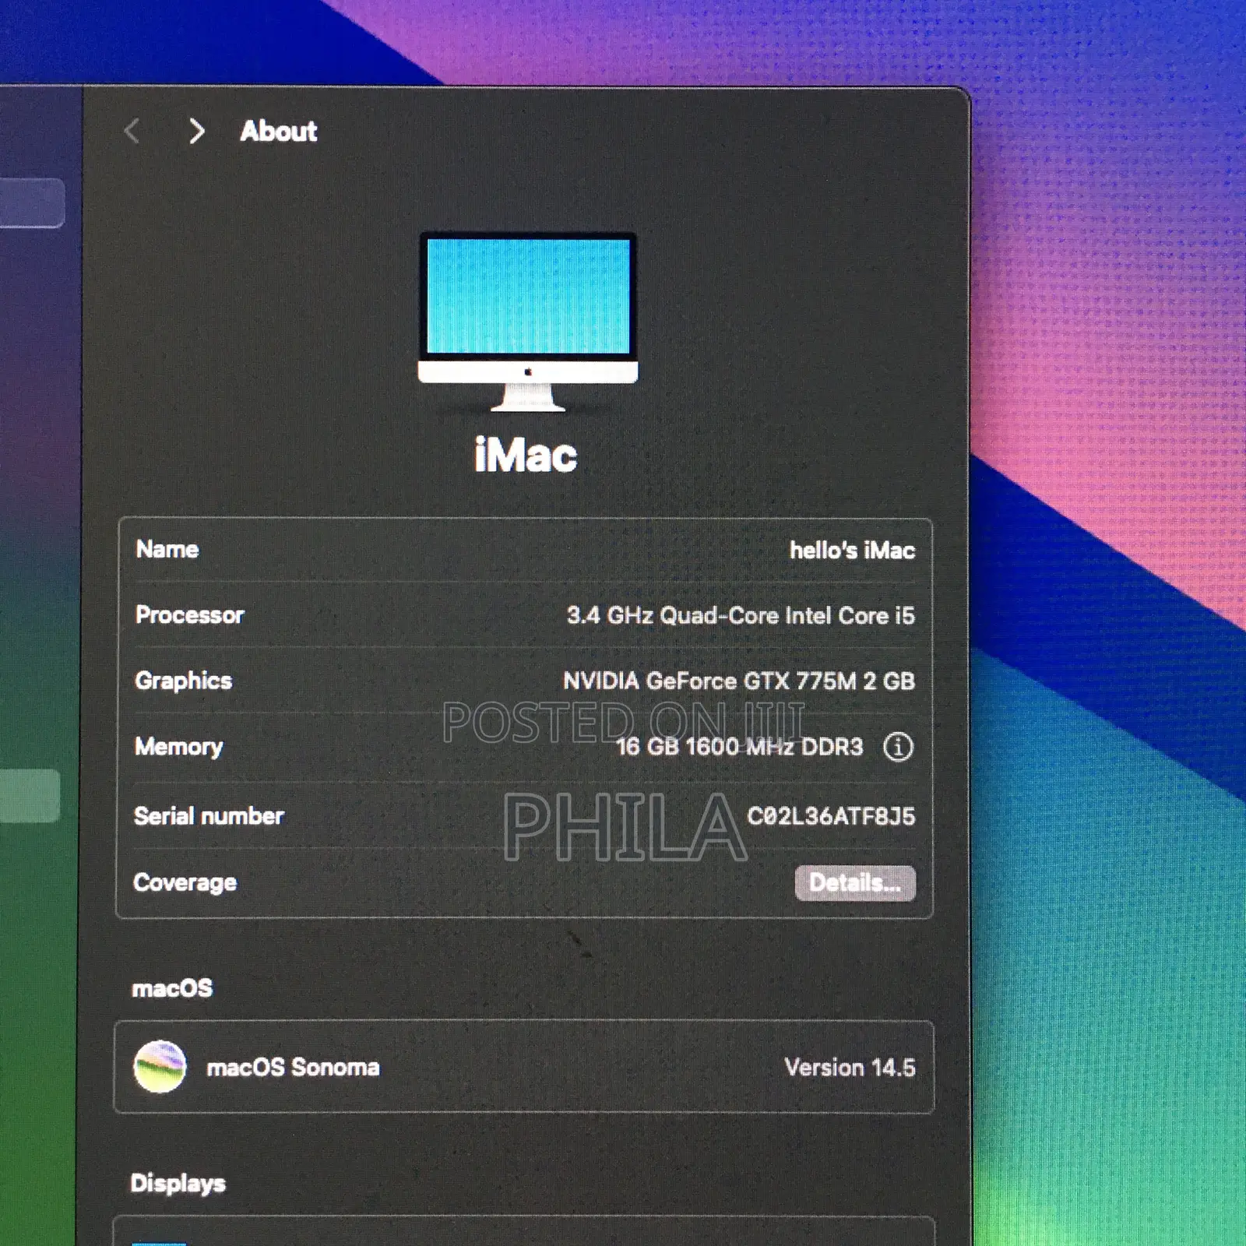Click the "macOS" section heading

click(172, 988)
